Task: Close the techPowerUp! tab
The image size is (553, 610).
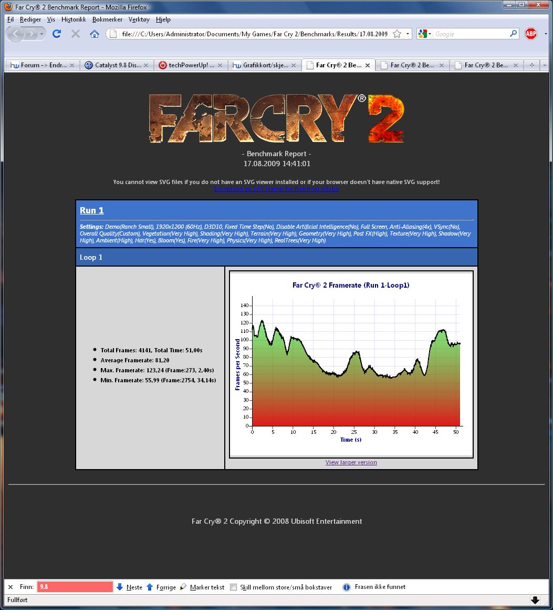Action: click(220, 65)
